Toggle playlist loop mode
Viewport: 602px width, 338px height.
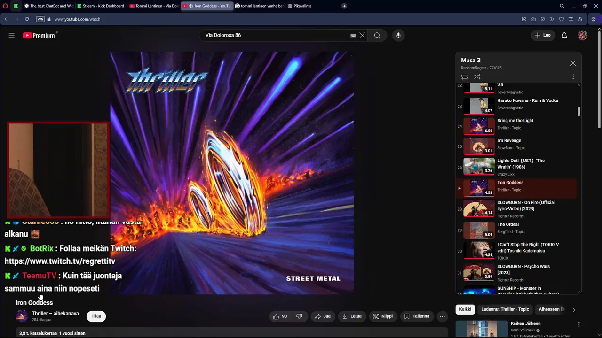click(x=465, y=77)
